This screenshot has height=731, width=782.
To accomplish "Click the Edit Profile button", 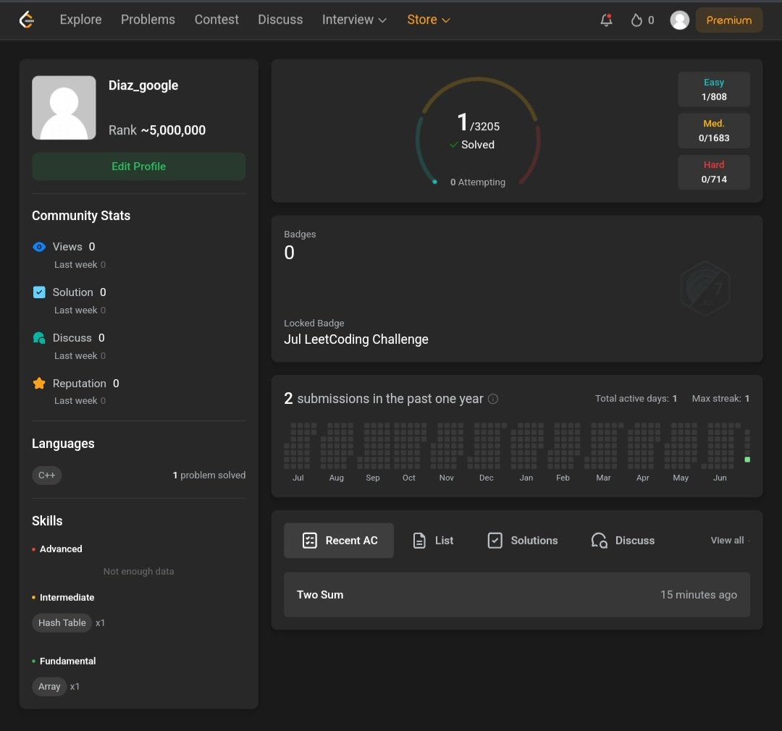I will point(138,166).
